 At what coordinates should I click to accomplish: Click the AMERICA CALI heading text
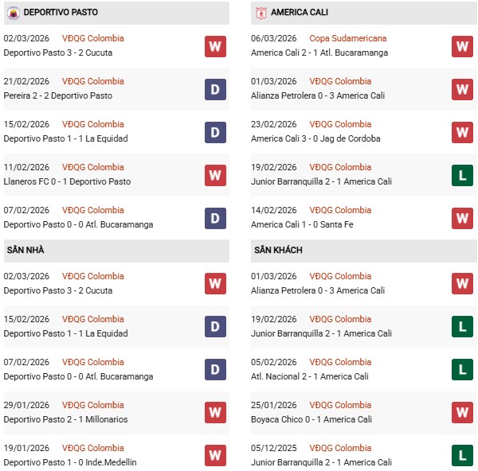(x=300, y=13)
